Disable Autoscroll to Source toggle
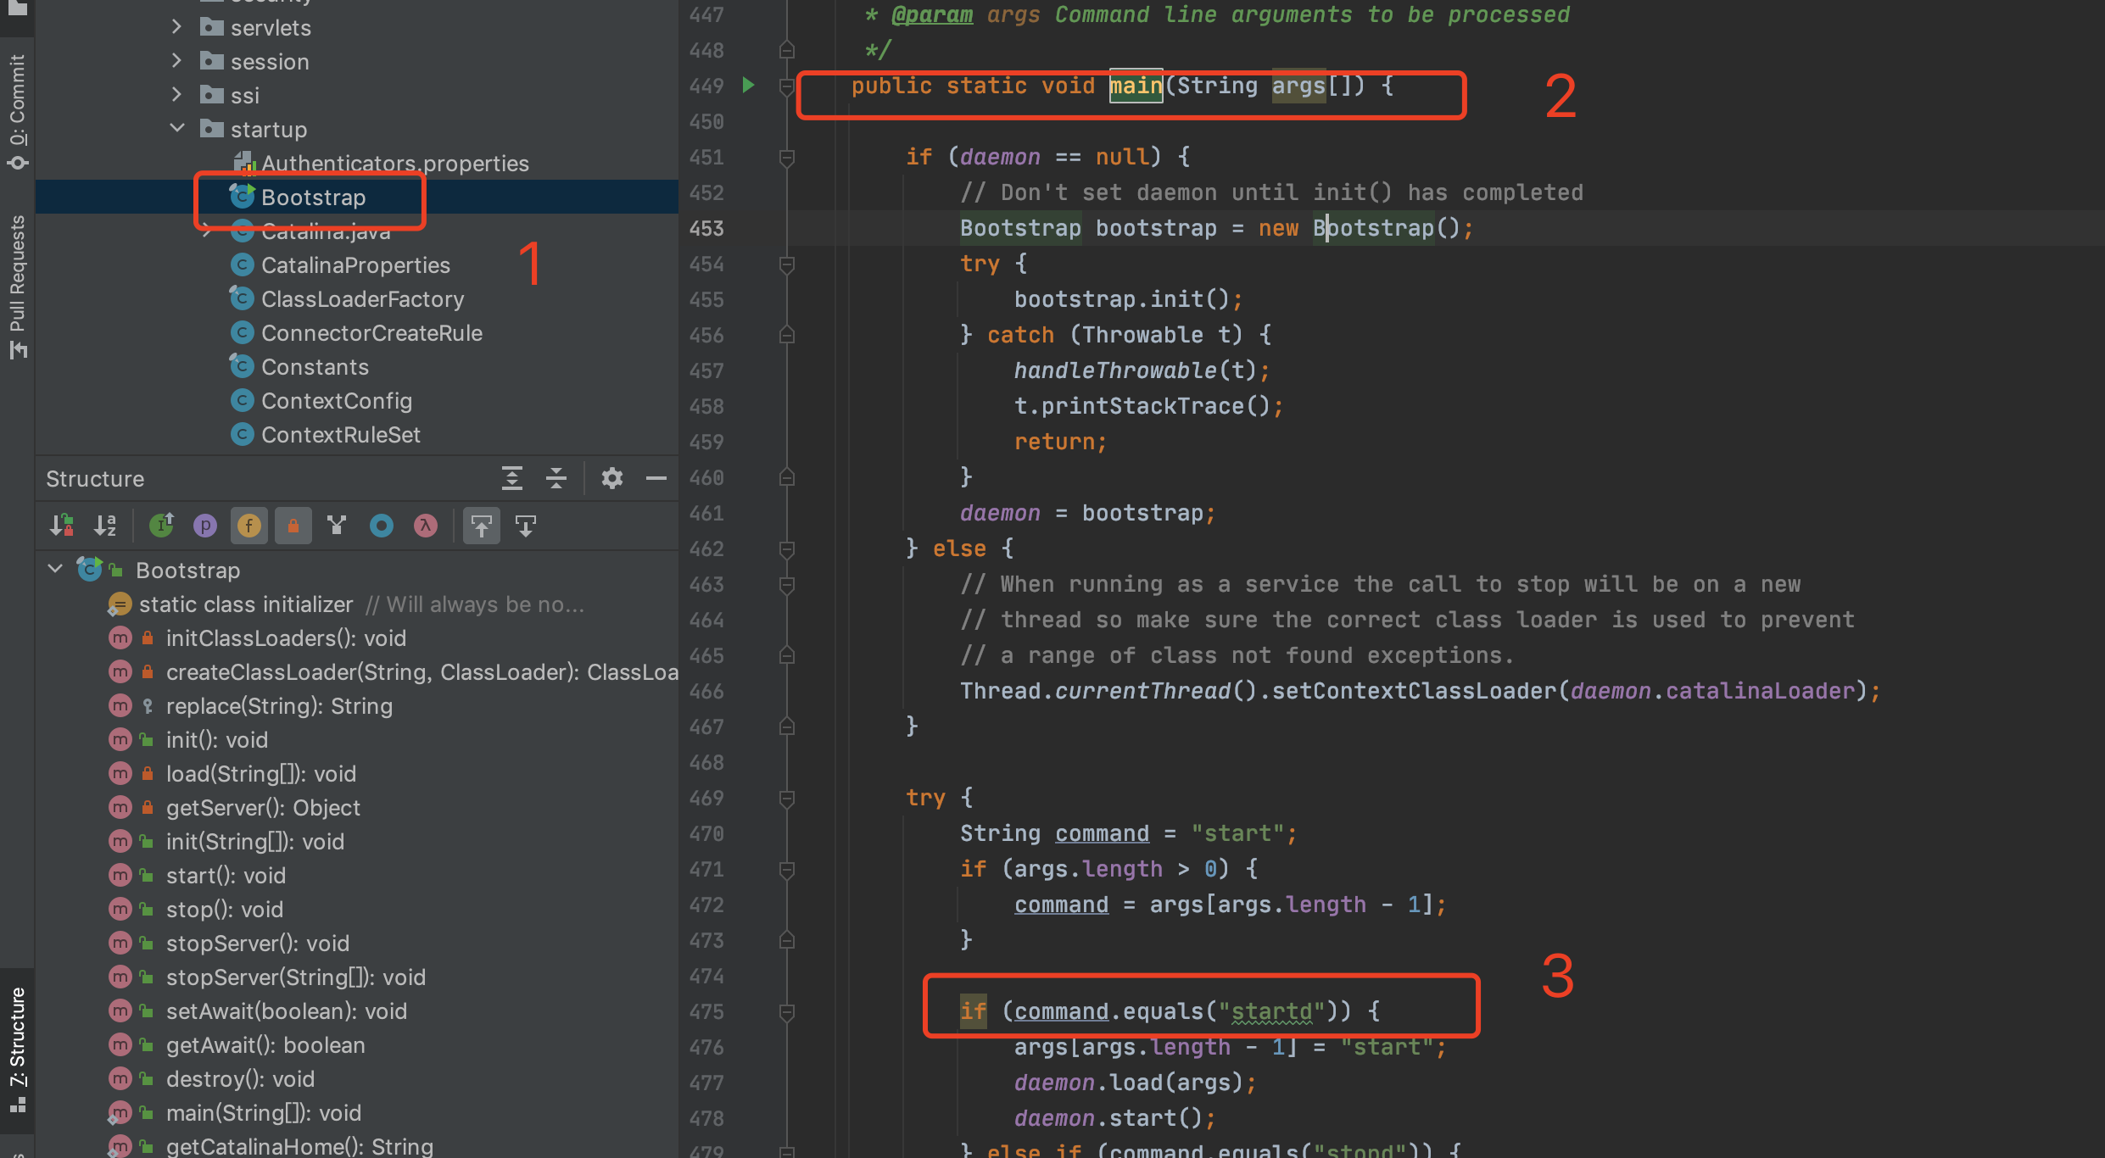This screenshot has width=2105, height=1158. tap(482, 526)
